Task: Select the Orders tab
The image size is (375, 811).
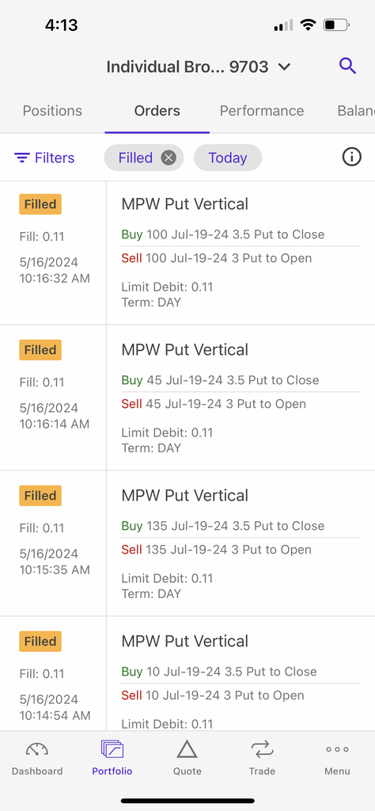Action: (157, 111)
